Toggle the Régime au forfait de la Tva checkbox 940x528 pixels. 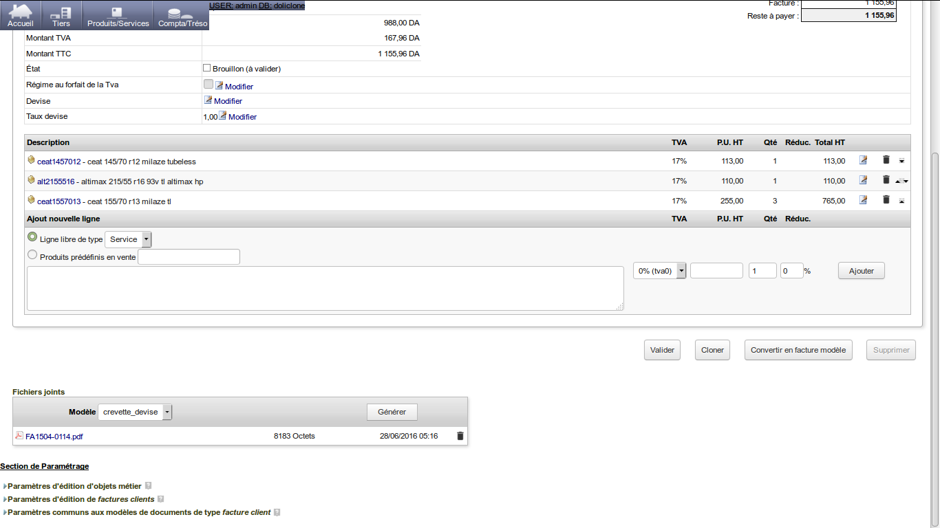pyautogui.click(x=209, y=85)
